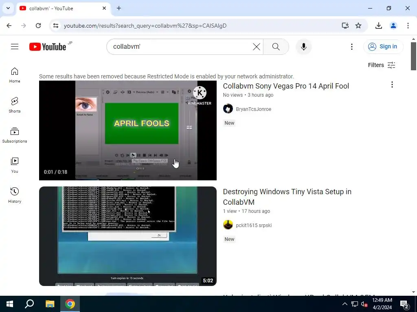Open the YouTube guide hamburger menu
Screen dimensions: 417x312
(15, 47)
